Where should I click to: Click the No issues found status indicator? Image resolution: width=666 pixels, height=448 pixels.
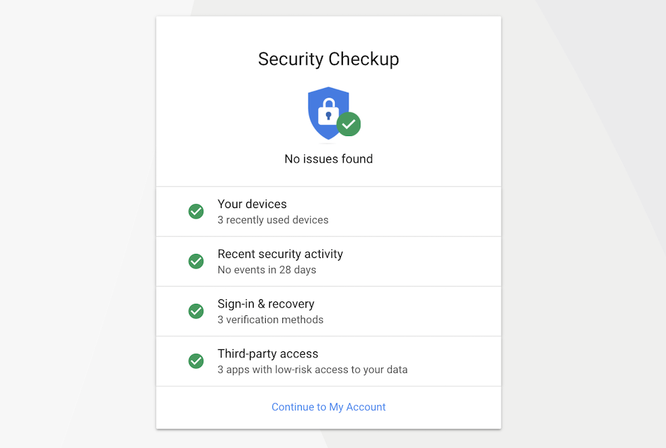[328, 159]
